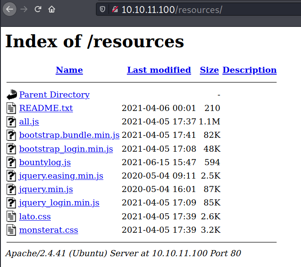The width and height of the screenshot is (301, 267).
Task: Click the icon beside jquery_login.min.js
Action: tap(11, 203)
